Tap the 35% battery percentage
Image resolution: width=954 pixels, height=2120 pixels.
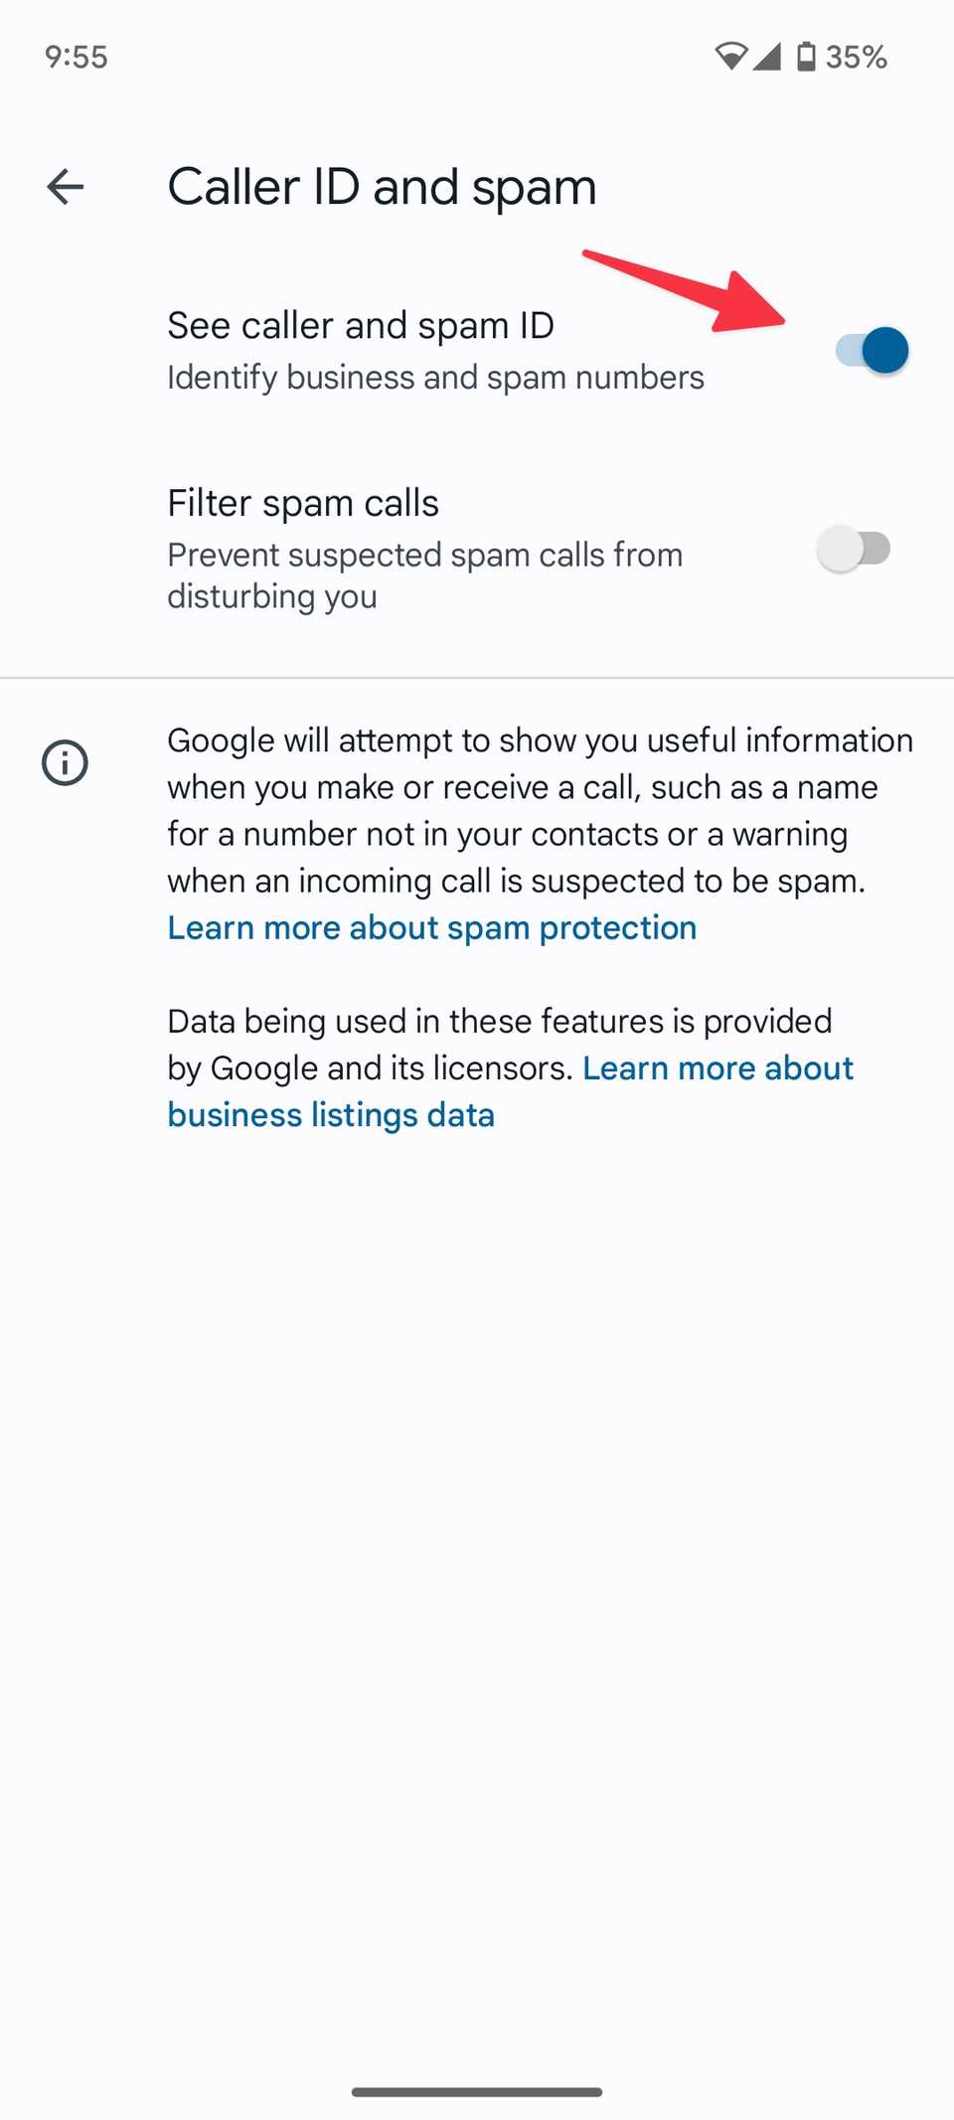pyautogui.click(x=857, y=57)
